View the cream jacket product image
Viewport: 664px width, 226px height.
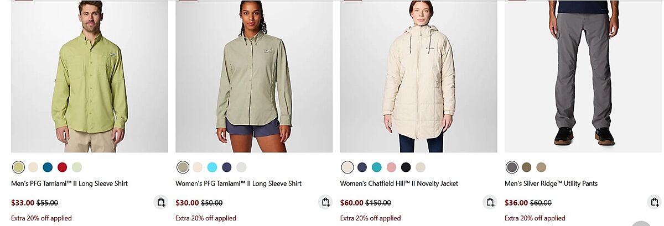419,76
